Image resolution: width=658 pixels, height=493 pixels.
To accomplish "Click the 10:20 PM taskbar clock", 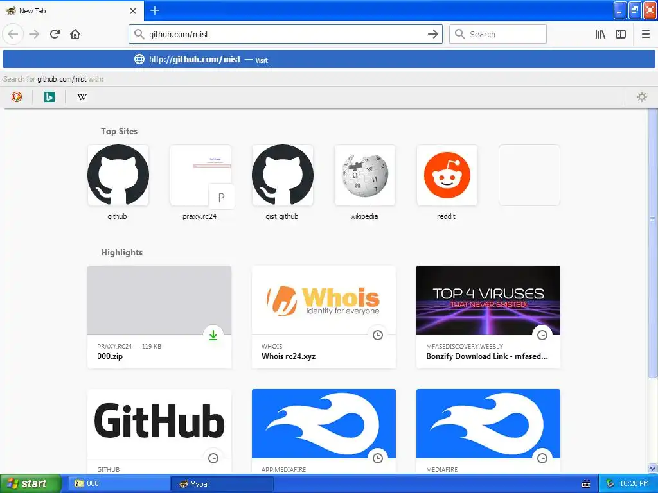I will (634, 484).
